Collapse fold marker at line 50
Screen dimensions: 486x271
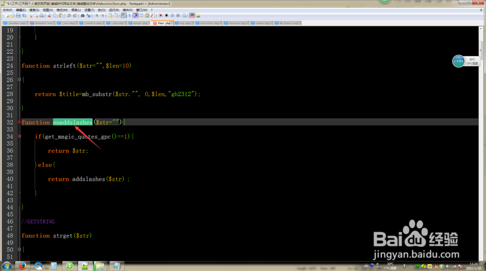(19, 250)
